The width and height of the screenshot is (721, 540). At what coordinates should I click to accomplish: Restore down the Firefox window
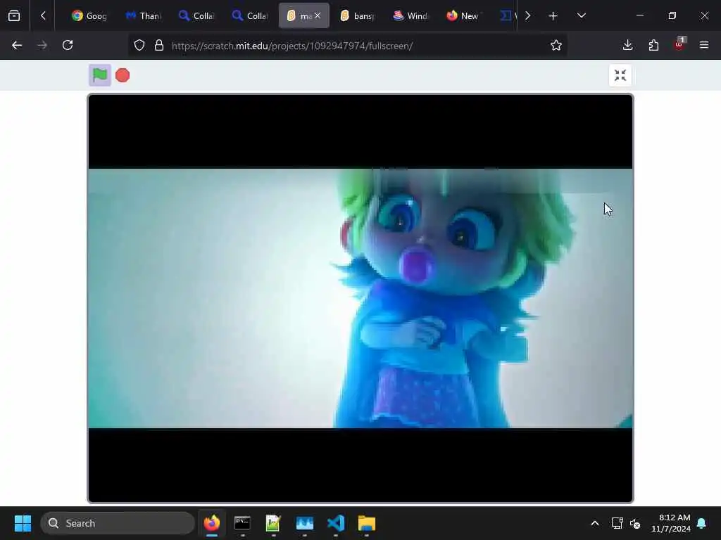tap(672, 15)
